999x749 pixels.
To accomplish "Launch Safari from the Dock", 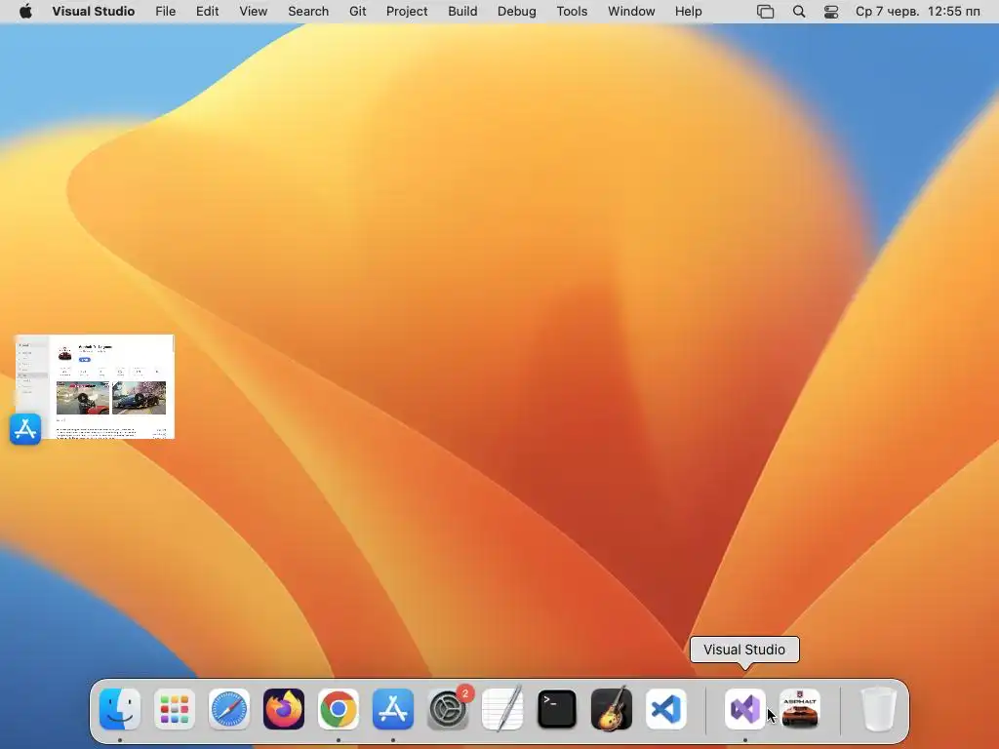I will click(229, 709).
